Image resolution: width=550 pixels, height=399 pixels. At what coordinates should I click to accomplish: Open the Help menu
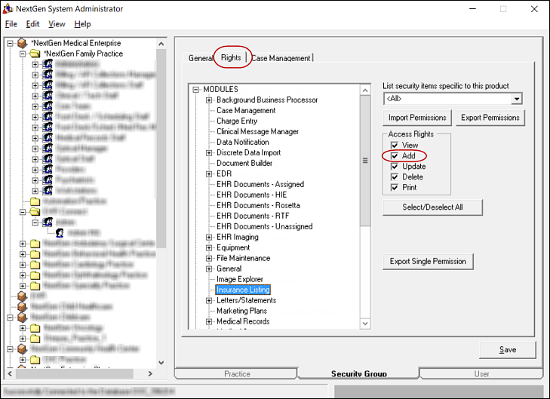(82, 24)
